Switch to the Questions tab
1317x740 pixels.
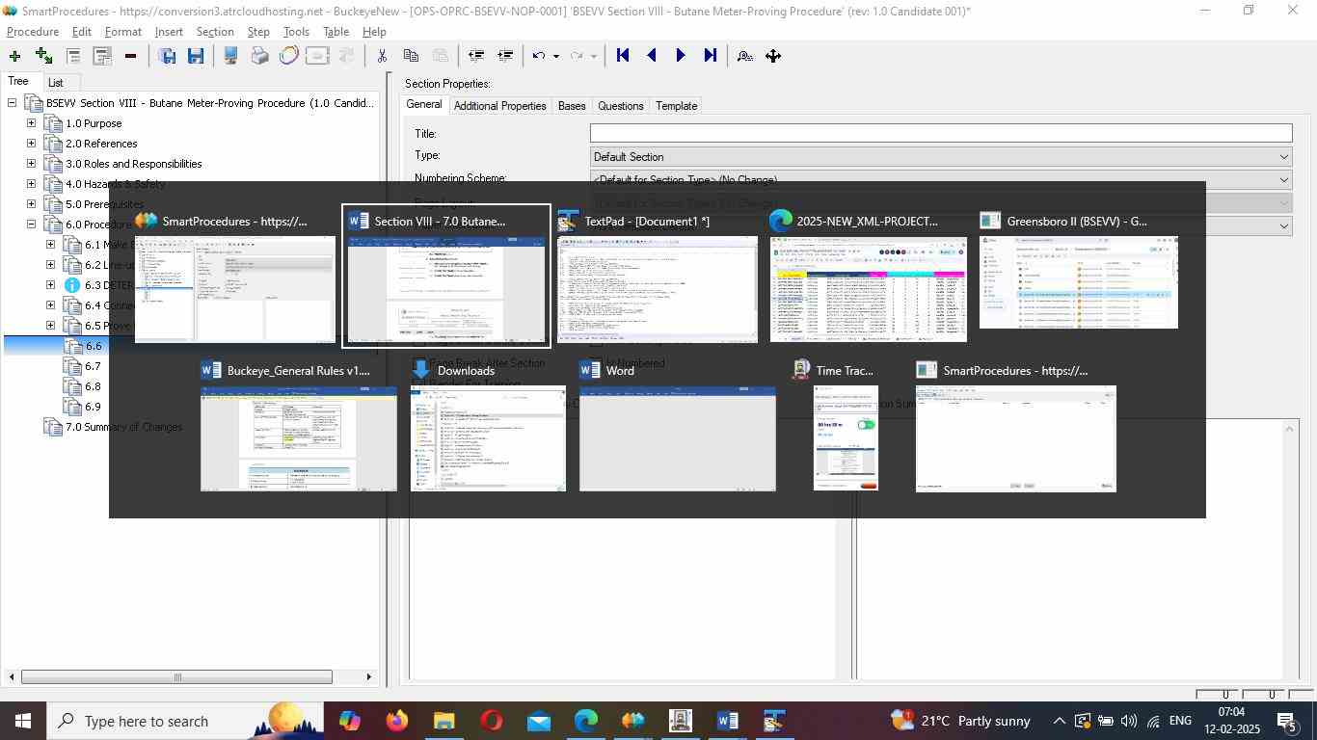pyautogui.click(x=621, y=106)
